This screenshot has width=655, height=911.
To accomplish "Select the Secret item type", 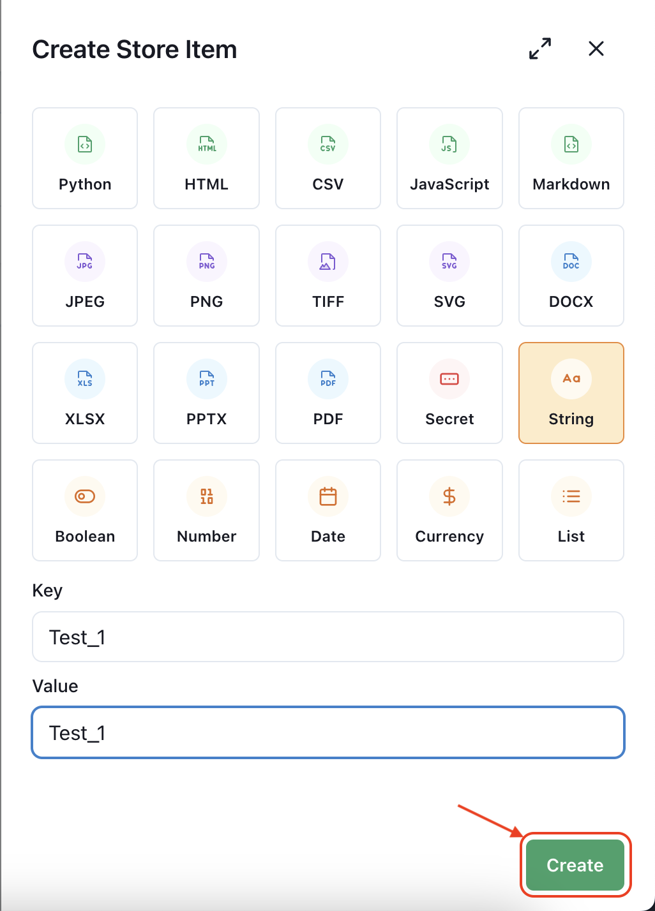I will pos(449,393).
